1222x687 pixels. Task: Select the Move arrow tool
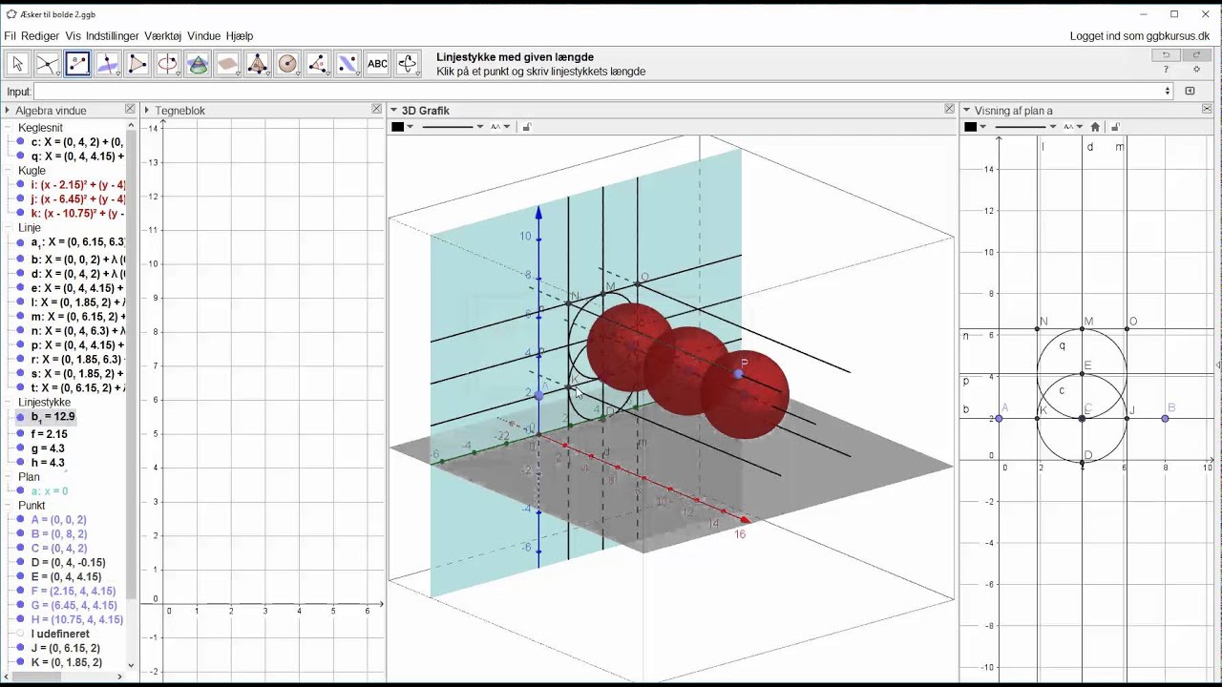pos(17,64)
